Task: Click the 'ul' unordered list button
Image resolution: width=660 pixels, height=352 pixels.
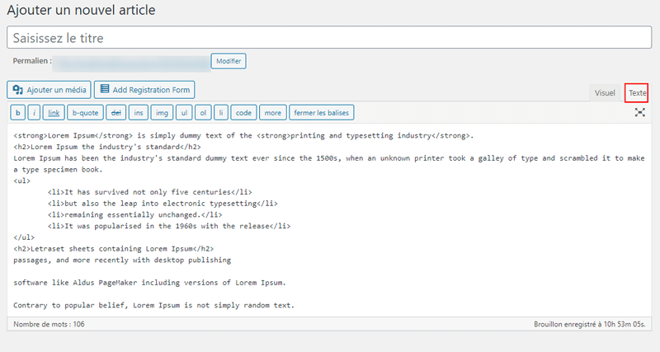Action: (x=184, y=112)
